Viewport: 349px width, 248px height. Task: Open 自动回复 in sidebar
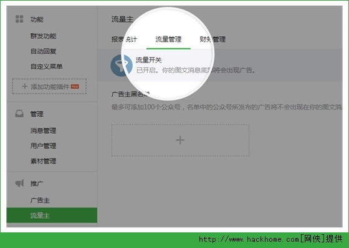44,51
